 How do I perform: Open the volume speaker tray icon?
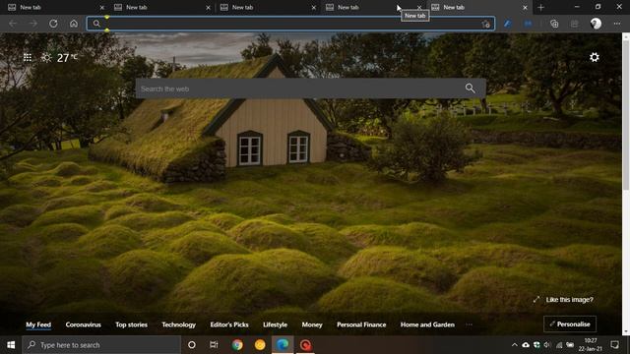(x=547, y=345)
